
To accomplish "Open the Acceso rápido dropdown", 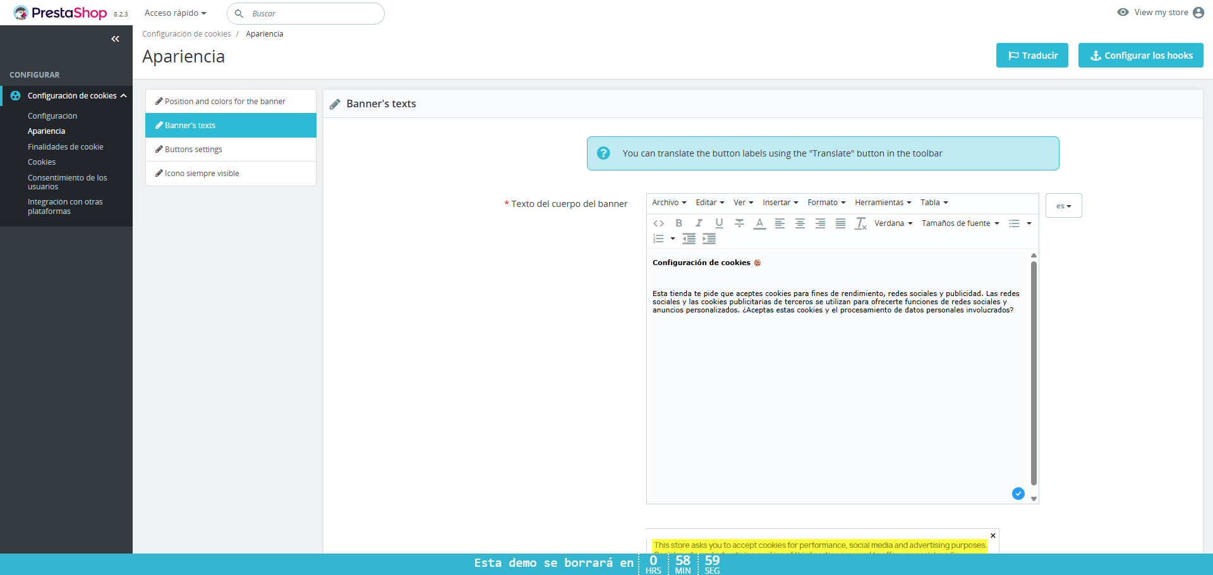I will point(175,13).
